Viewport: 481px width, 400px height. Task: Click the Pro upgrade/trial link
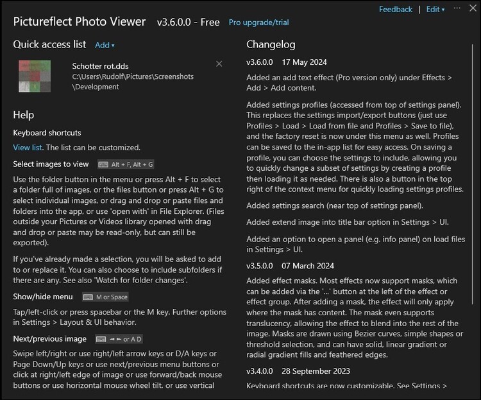point(258,22)
